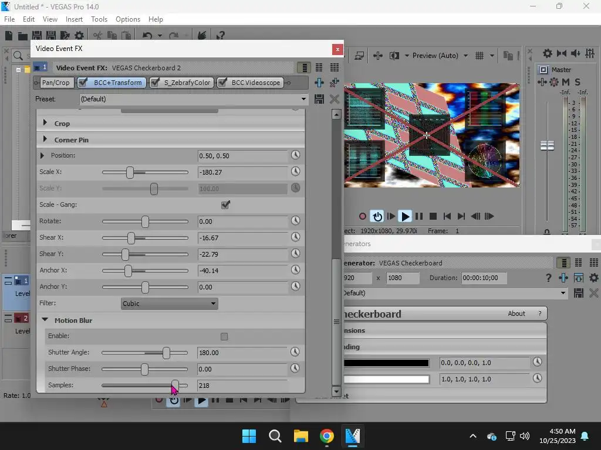601x450 pixels.
Task: Click the Samples slider handle
Action: (x=175, y=385)
